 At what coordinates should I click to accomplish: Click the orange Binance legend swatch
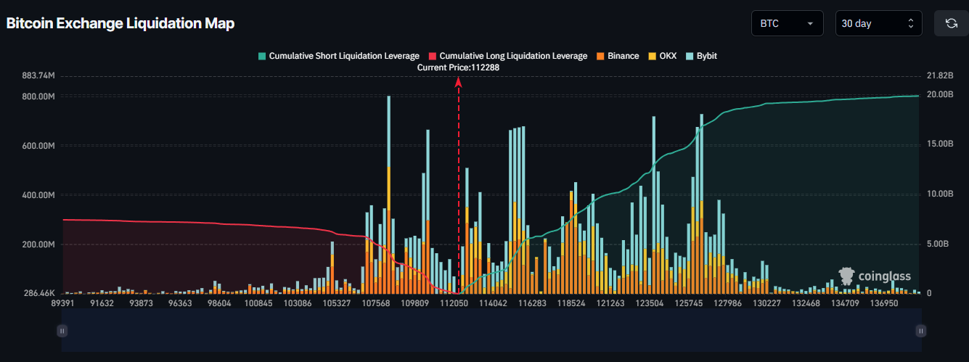click(600, 56)
